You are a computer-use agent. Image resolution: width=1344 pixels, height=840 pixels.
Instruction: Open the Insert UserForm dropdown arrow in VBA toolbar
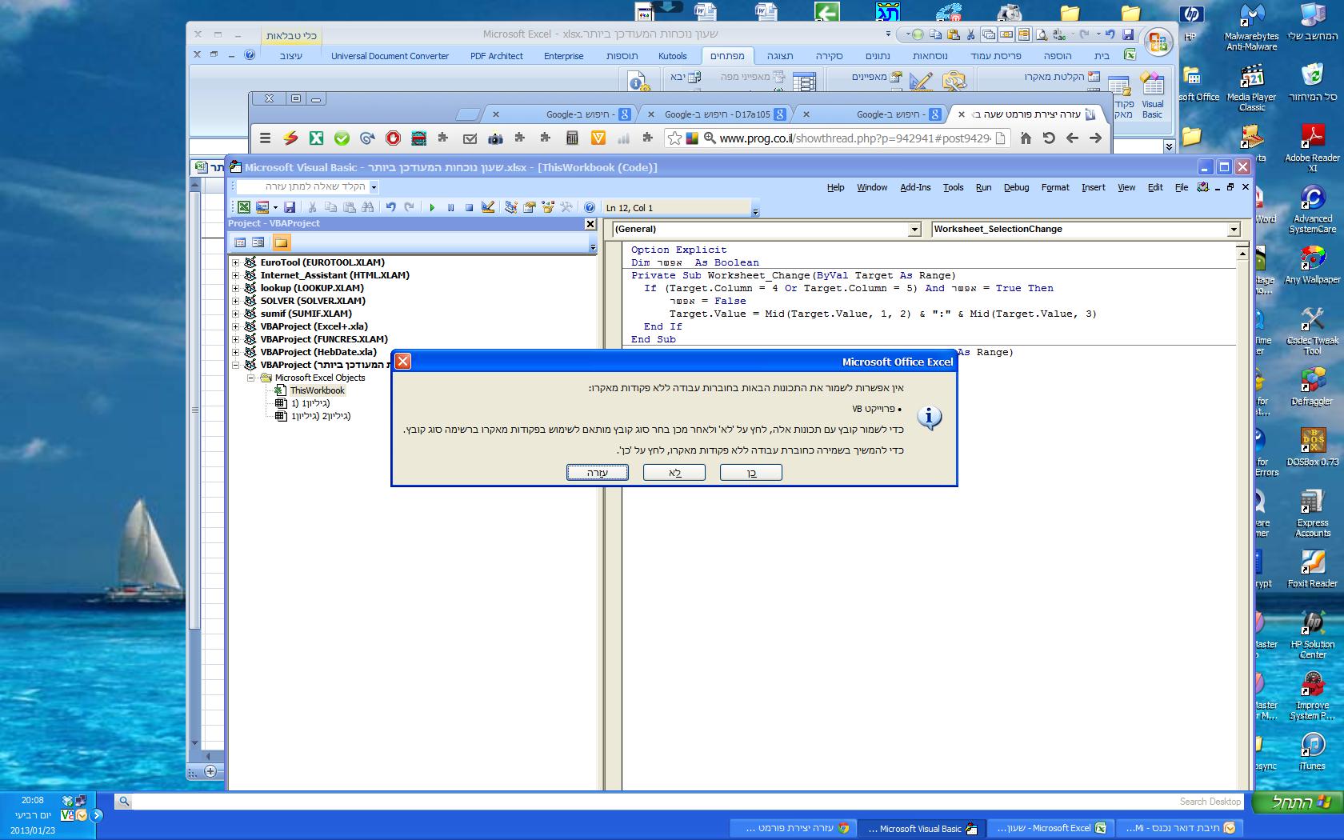point(275,207)
